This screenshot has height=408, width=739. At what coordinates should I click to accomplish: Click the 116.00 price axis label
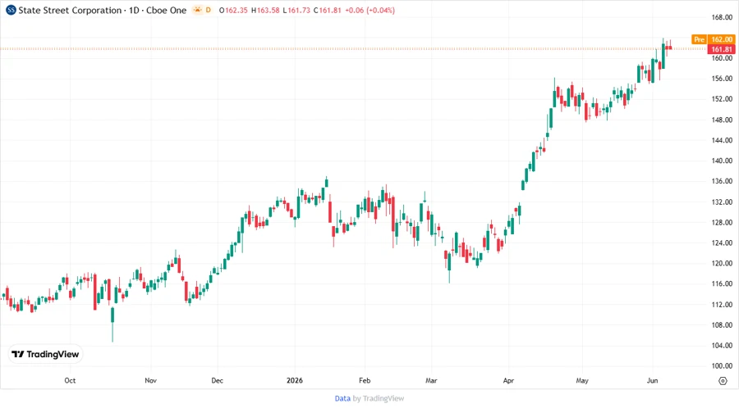pos(722,284)
